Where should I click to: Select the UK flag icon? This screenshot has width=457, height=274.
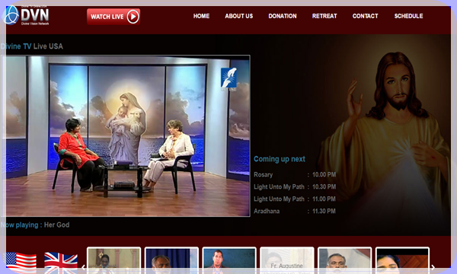[61, 262]
